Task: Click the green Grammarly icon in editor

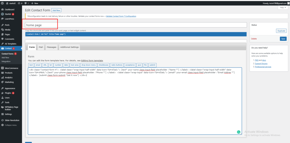Action: tap(238, 132)
